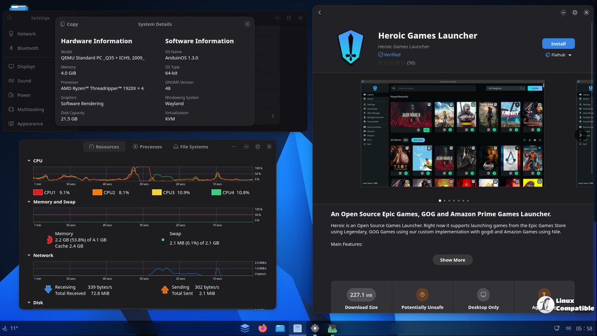597x336 pixels.
Task: Install Heroic Games Launcher
Action: pyautogui.click(x=558, y=44)
